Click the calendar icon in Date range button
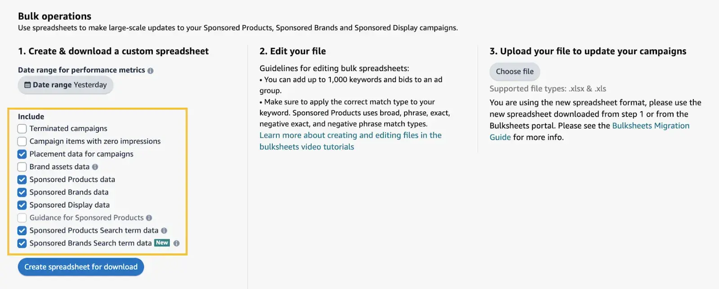Viewport: 719px width, 289px height. [x=27, y=85]
